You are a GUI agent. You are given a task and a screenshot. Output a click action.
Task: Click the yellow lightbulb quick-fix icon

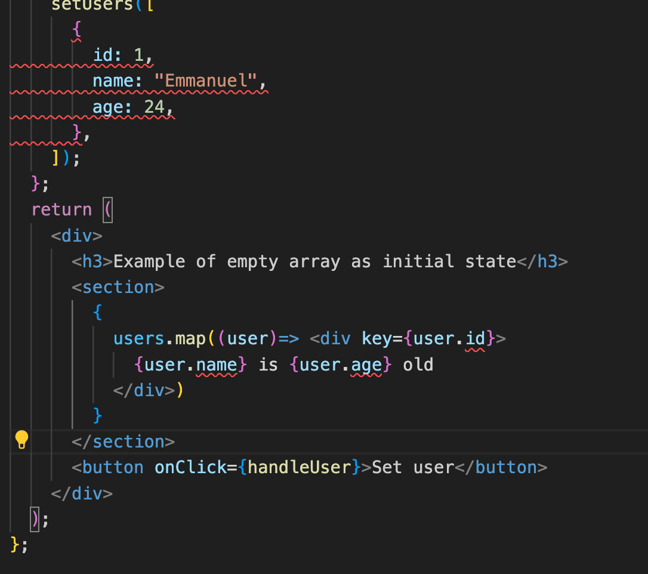pyautogui.click(x=21, y=440)
